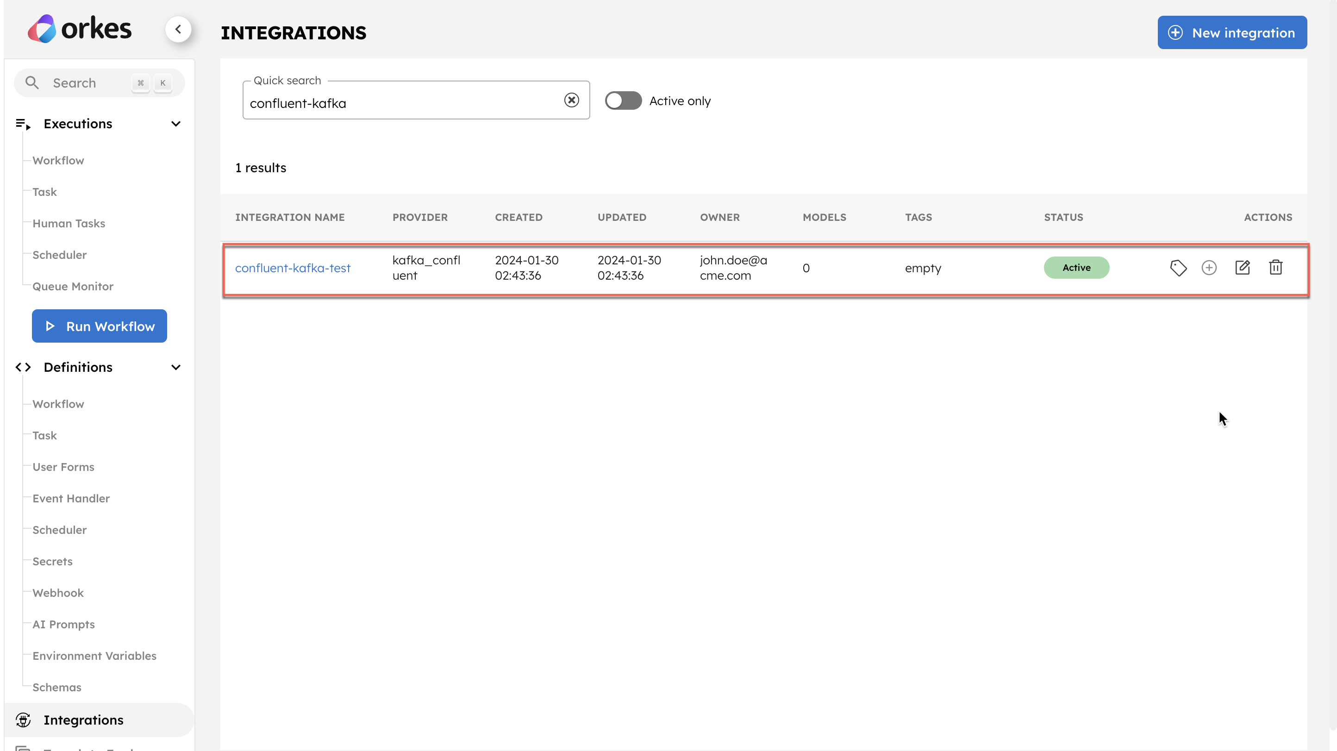The image size is (1337, 751).
Task: Open Workflow under Definitions
Action: (x=58, y=404)
